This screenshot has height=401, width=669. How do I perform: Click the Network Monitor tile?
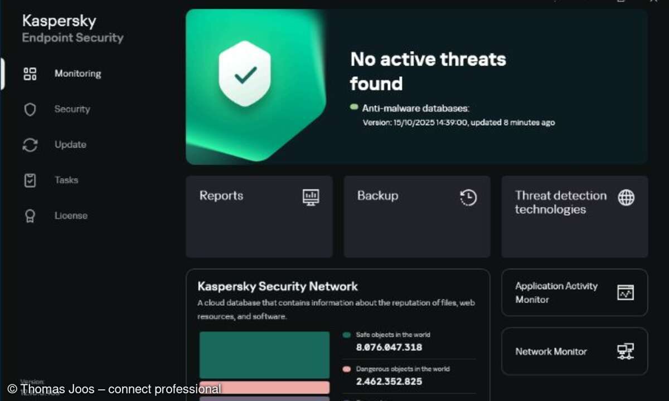click(574, 351)
